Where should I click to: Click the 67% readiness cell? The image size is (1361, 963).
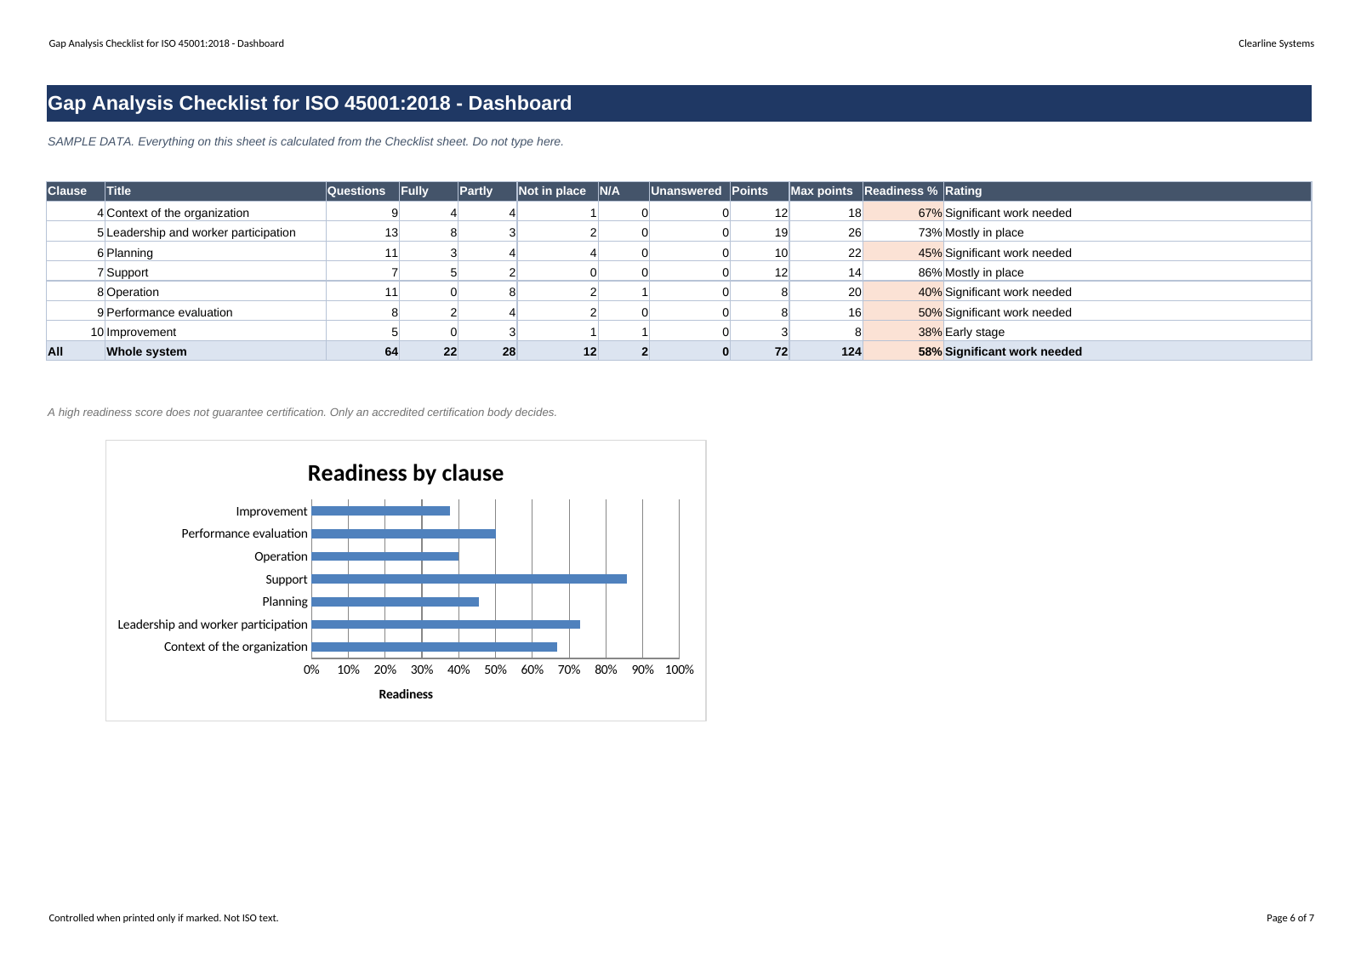pyautogui.click(x=903, y=213)
